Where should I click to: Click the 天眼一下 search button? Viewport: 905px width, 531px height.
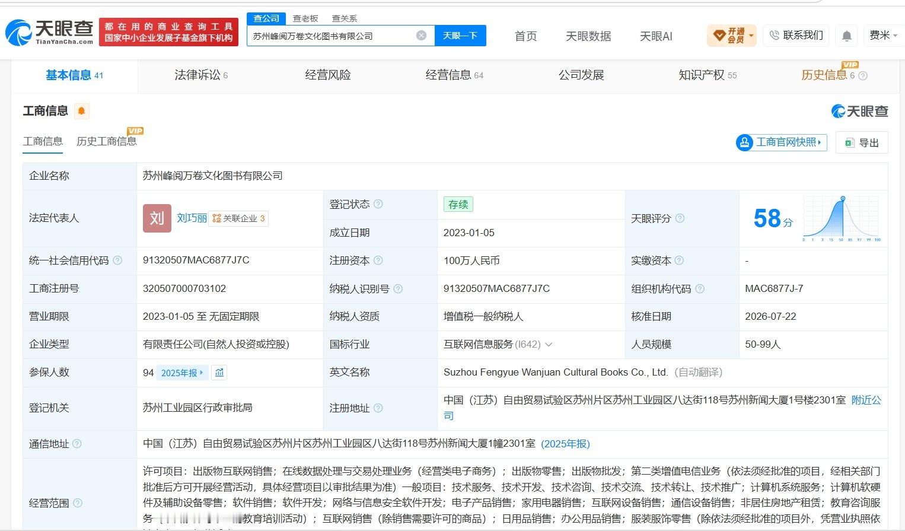(x=460, y=36)
